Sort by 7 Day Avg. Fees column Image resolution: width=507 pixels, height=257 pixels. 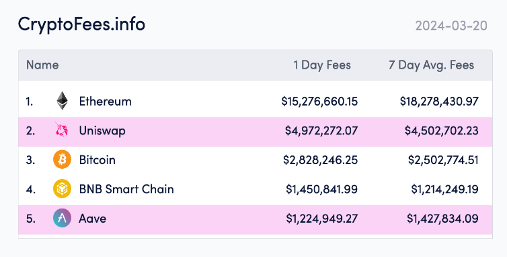coord(431,65)
